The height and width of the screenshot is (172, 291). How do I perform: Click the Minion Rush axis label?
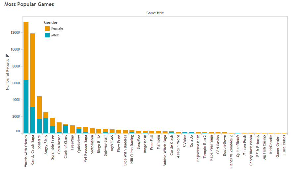(244, 145)
